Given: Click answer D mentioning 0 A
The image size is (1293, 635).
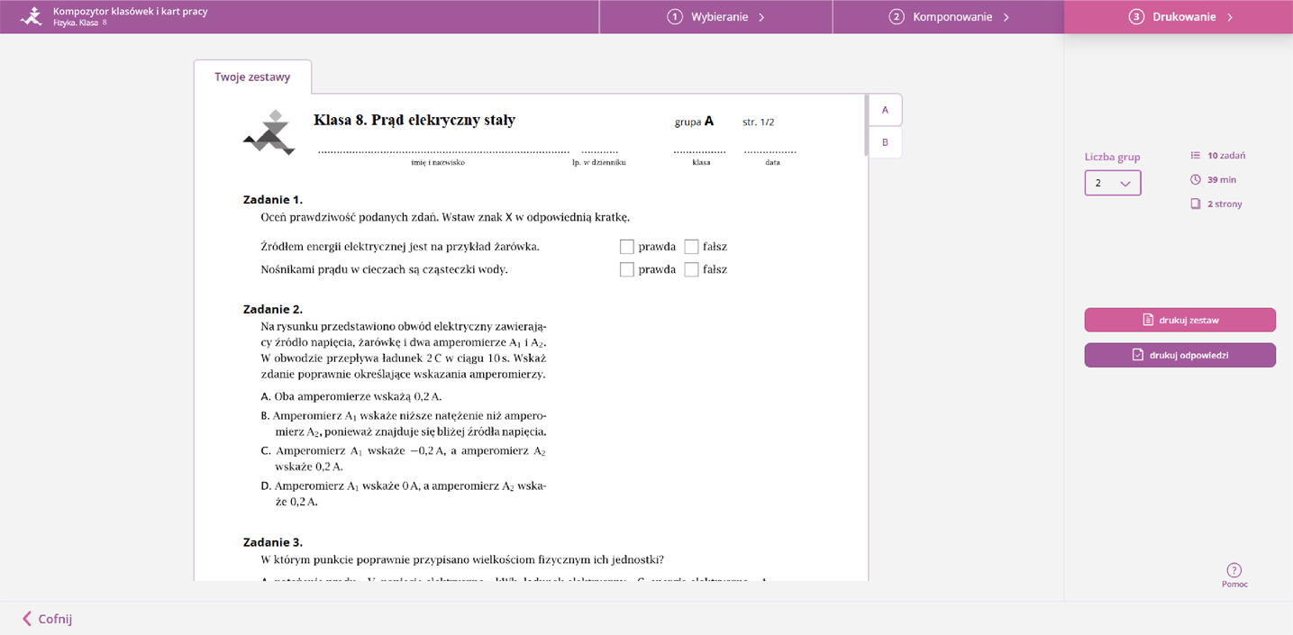Looking at the screenshot, I should point(404,494).
